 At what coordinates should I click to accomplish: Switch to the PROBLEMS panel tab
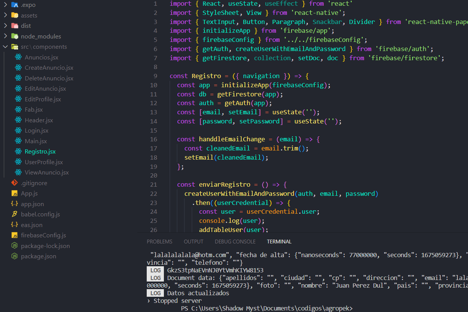point(160,242)
